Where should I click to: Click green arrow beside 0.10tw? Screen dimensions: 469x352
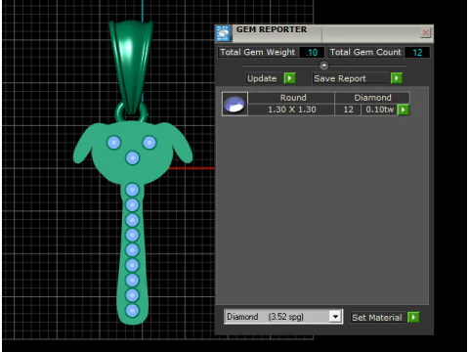404,110
